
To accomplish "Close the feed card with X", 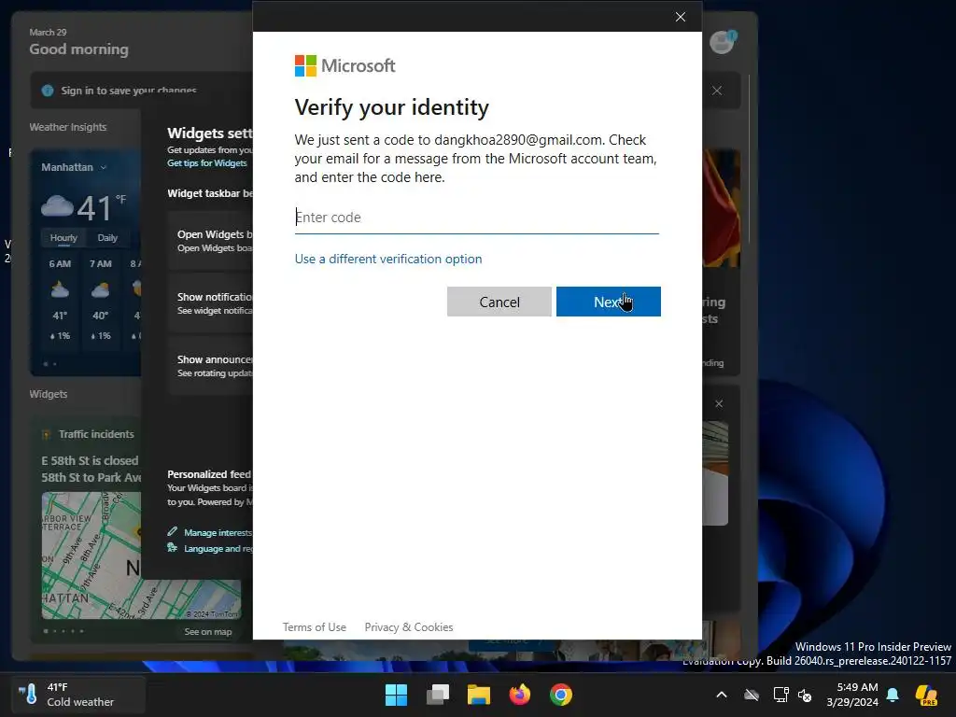I will tap(719, 403).
